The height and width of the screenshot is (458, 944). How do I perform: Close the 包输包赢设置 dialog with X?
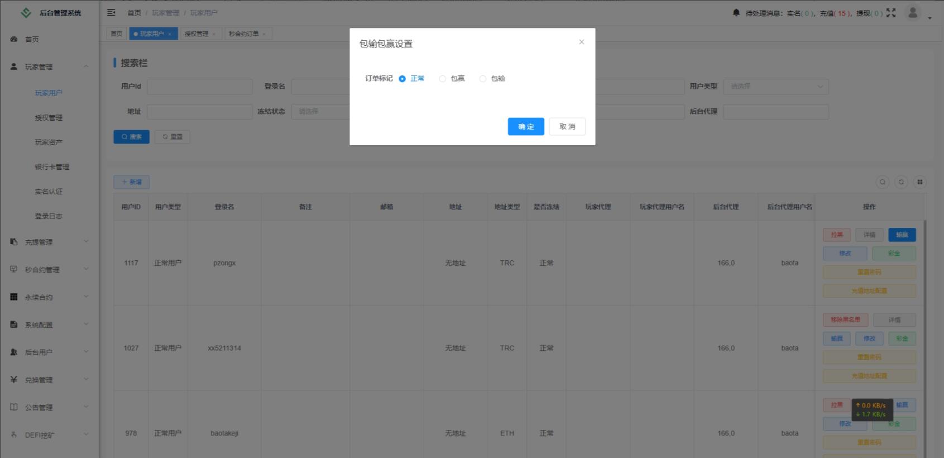(x=581, y=42)
